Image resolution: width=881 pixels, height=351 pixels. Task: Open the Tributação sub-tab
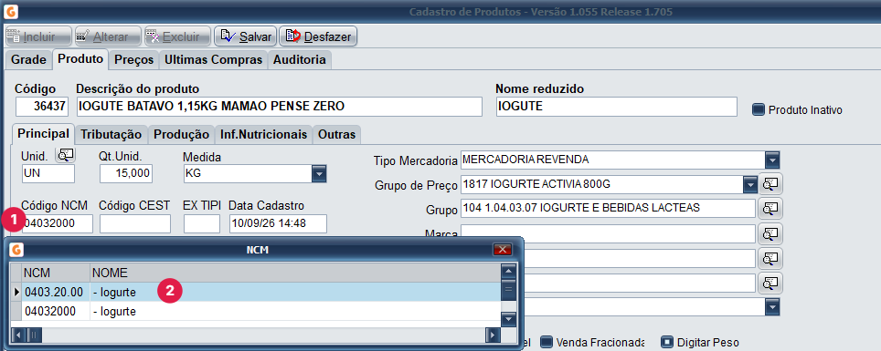pyautogui.click(x=111, y=135)
